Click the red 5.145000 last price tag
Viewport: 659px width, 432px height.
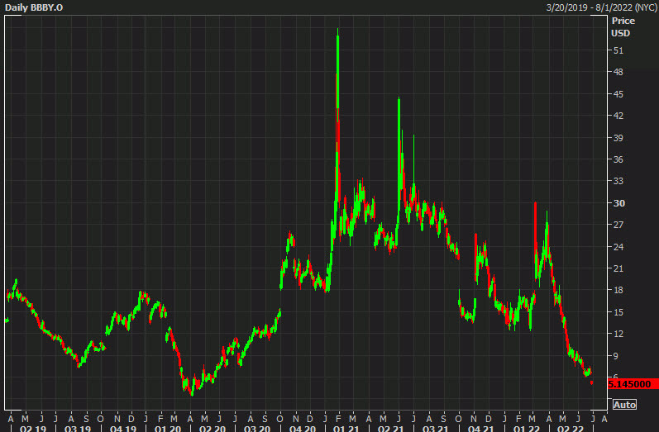[x=633, y=384]
